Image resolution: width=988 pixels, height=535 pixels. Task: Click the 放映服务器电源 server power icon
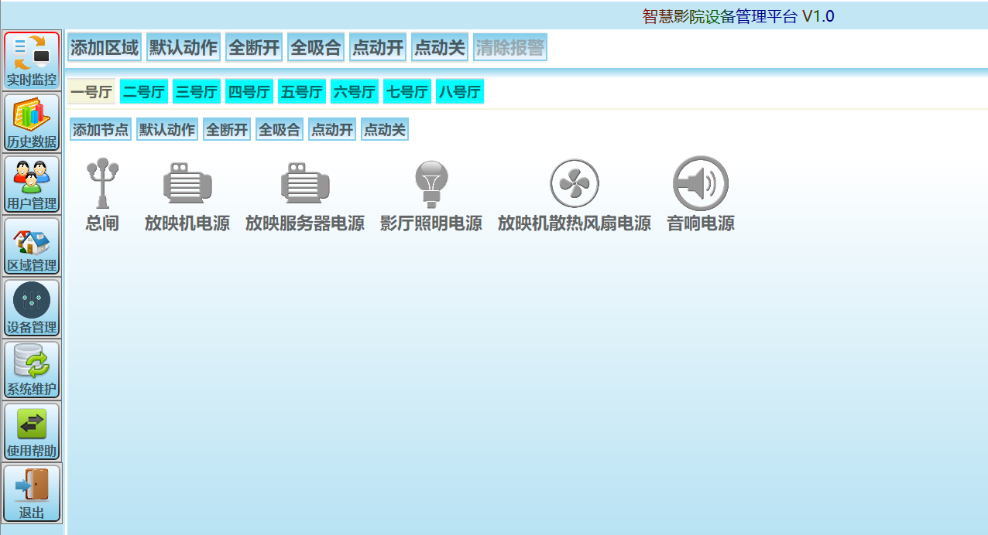tap(305, 183)
